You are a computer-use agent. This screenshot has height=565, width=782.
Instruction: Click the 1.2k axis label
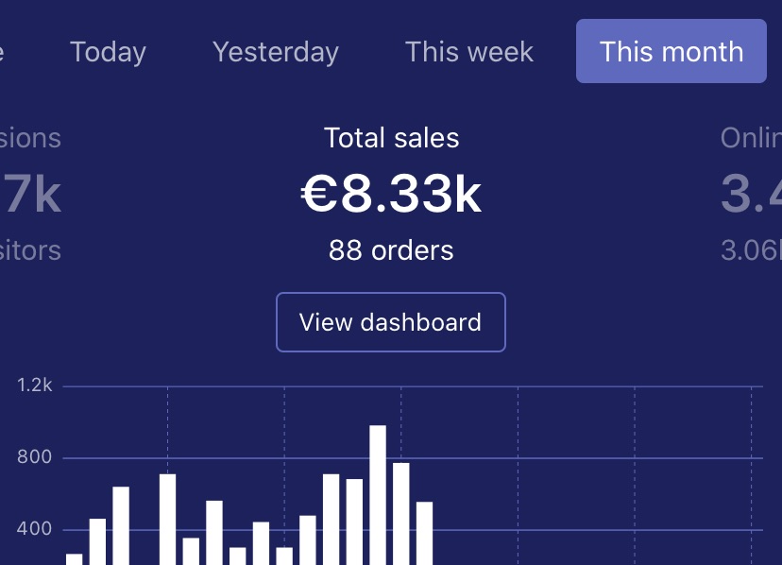34,385
